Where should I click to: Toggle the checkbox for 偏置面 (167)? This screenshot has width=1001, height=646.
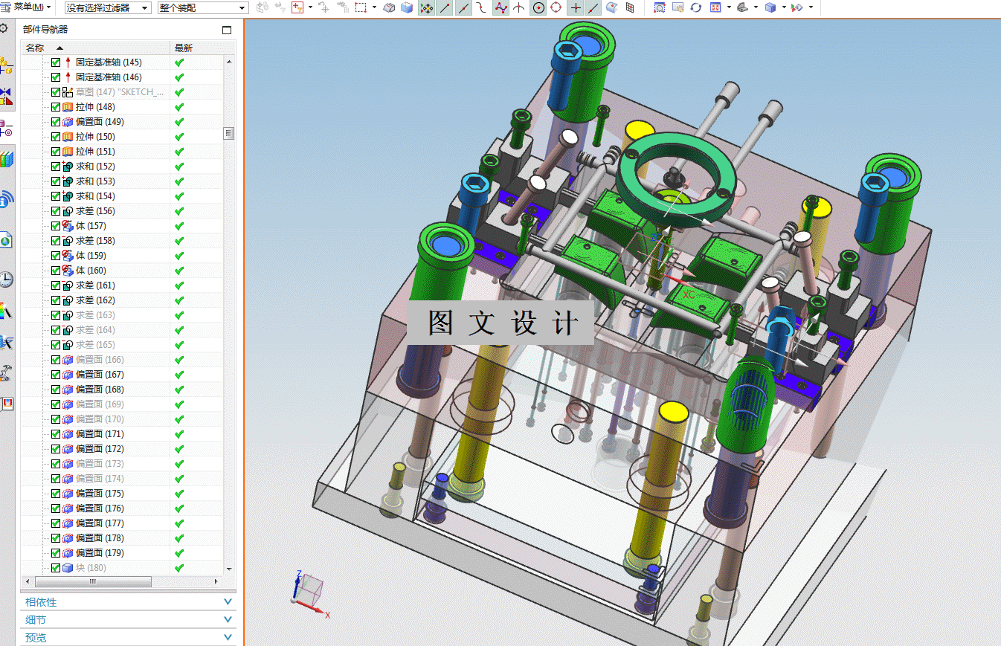coord(56,375)
